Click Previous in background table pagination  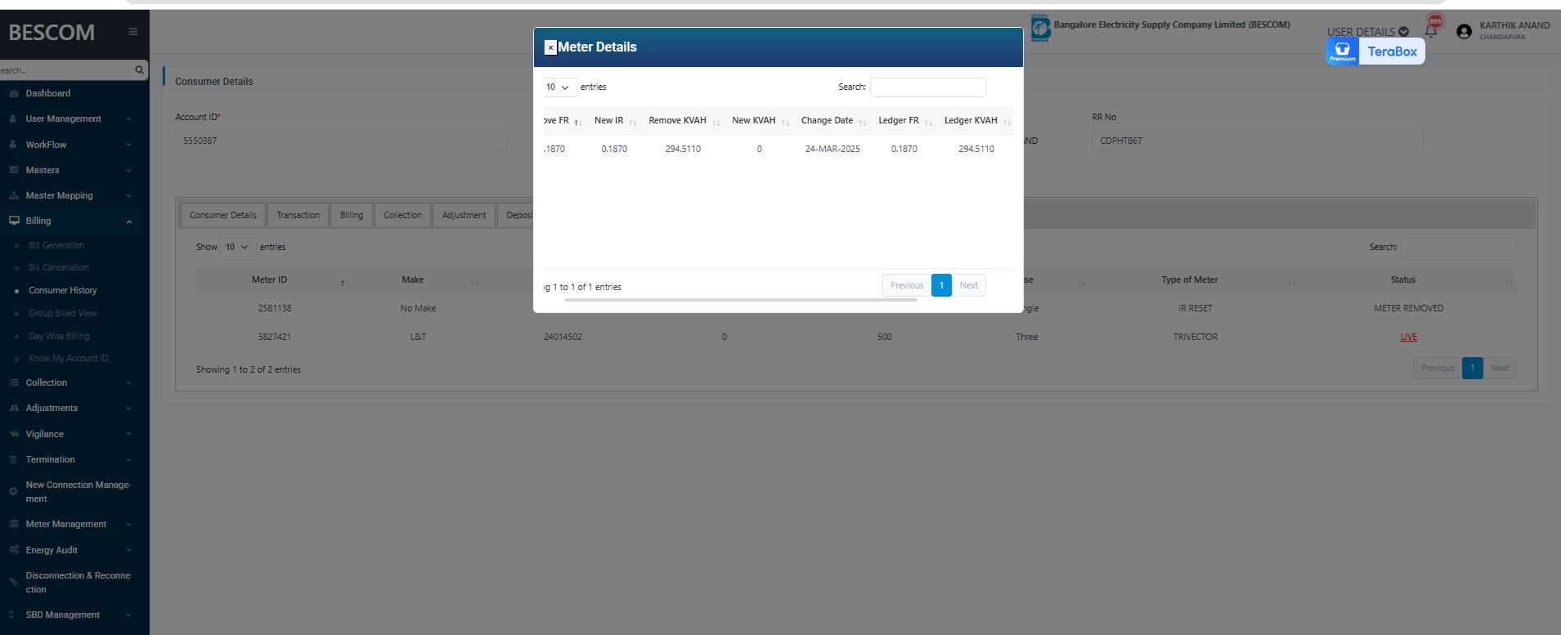[1438, 368]
